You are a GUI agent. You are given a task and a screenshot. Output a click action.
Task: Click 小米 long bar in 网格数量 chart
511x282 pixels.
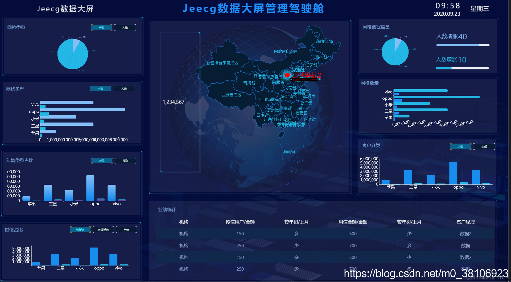coord(412,103)
